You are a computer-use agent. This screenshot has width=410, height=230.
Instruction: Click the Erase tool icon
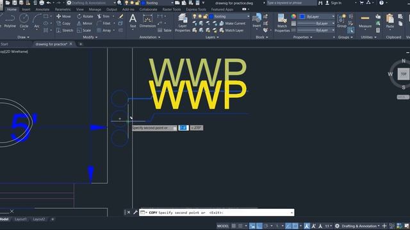[x=121, y=16]
